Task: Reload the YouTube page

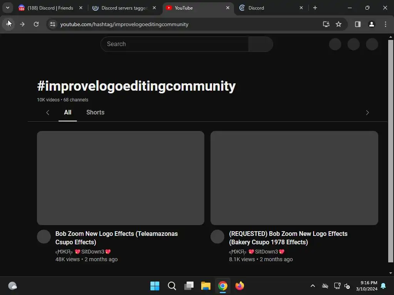Action: [x=36, y=24]
